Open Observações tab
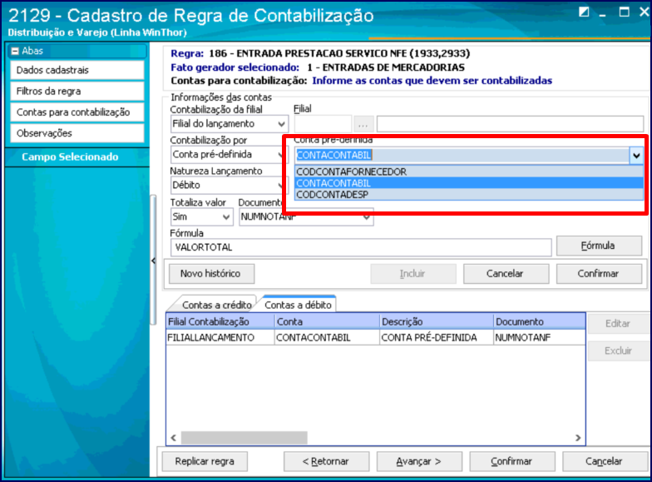652x482 pixels. 77,133
